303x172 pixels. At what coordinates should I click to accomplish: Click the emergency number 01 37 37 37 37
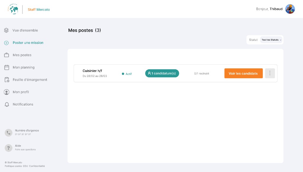tap(23, 134)
